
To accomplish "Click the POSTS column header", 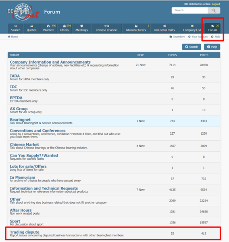I will tap(204, 55).
